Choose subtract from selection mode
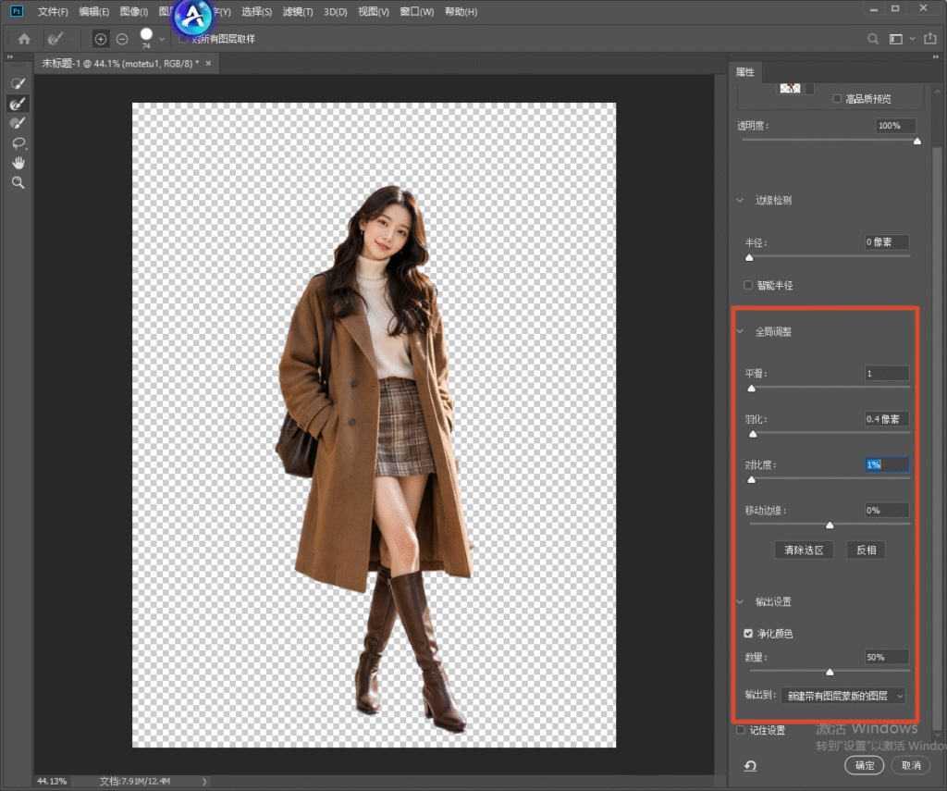 122,39
